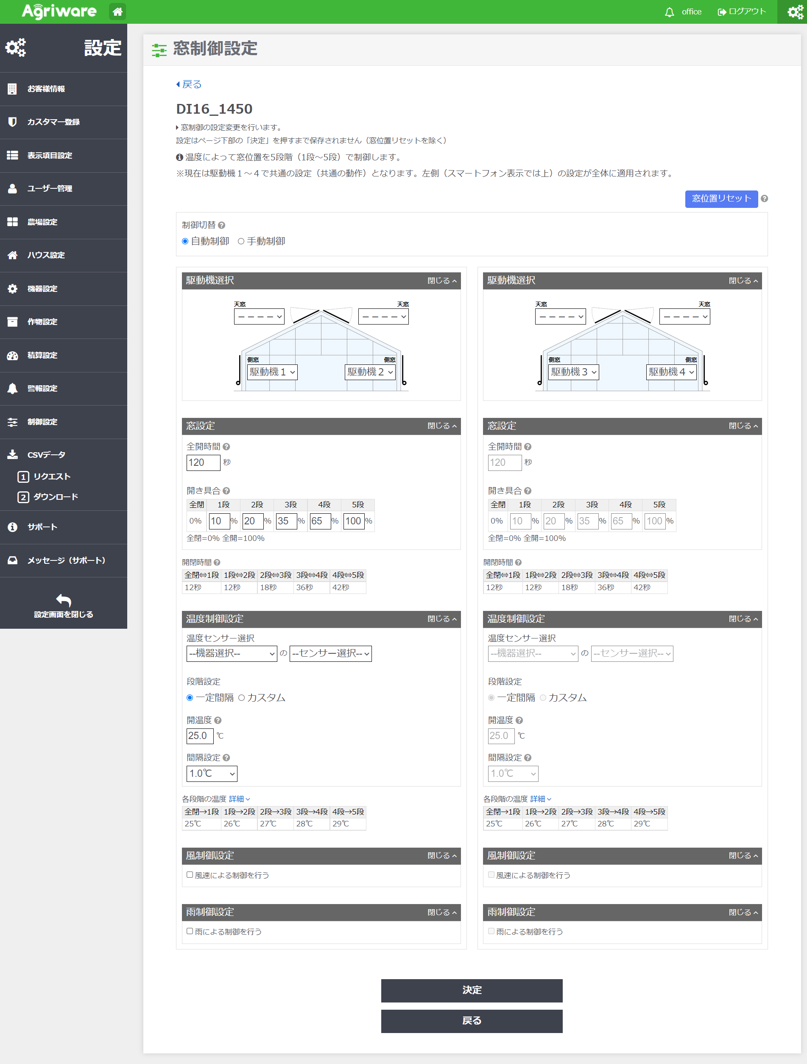Click help icon next to 制御切替
Screen dimensions: 807x1064
click(x=222, y=225)
